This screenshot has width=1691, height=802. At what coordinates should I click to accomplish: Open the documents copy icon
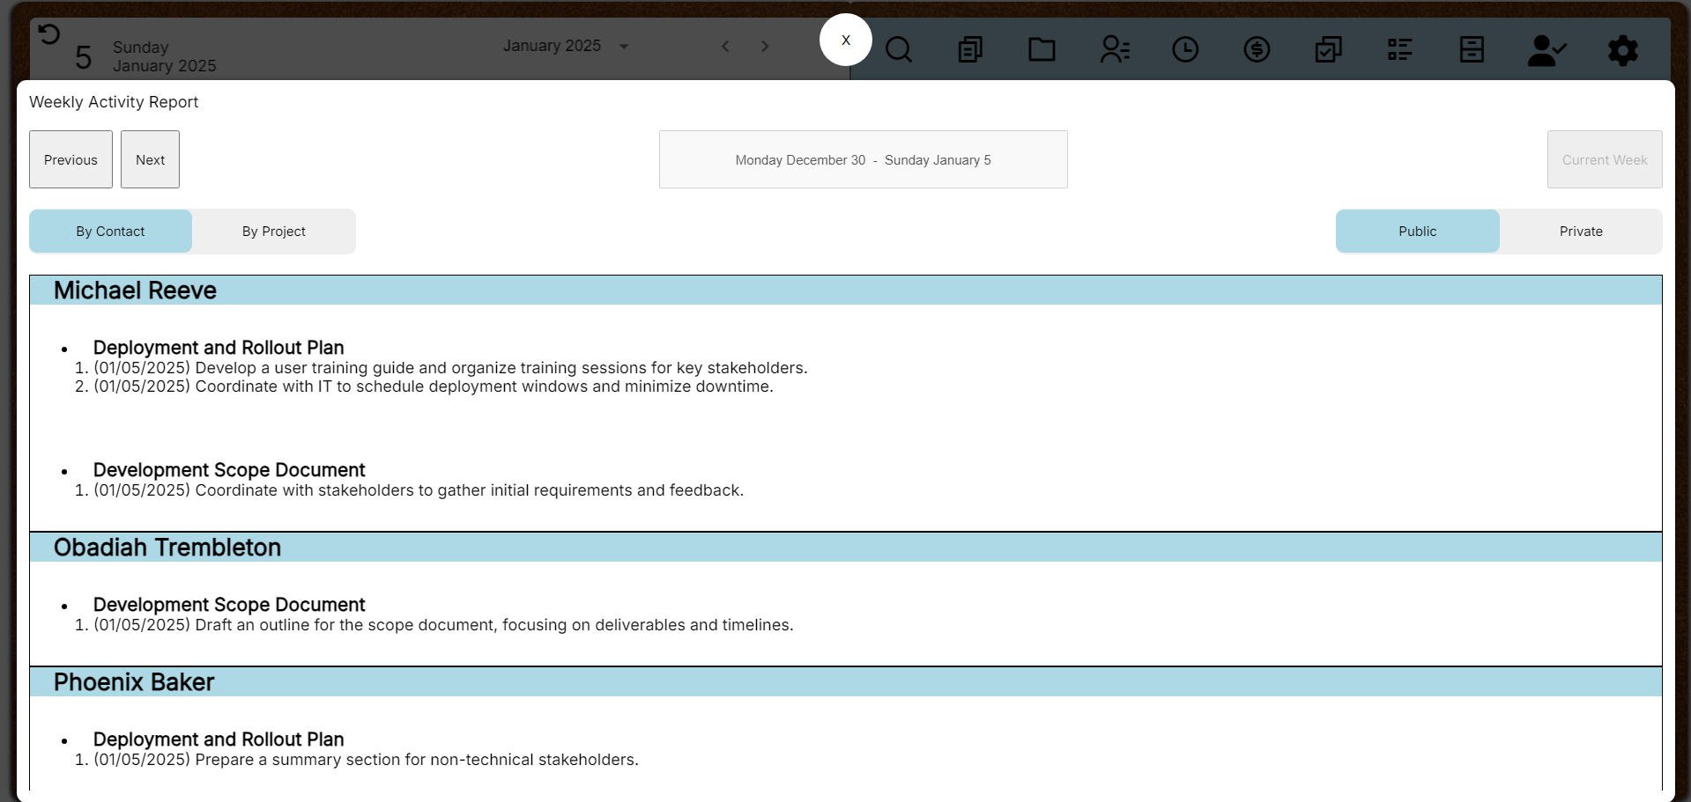[970, 49]
